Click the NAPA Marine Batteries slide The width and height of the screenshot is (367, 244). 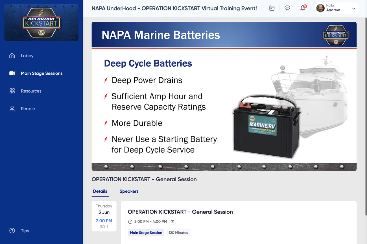click(224, 96)
